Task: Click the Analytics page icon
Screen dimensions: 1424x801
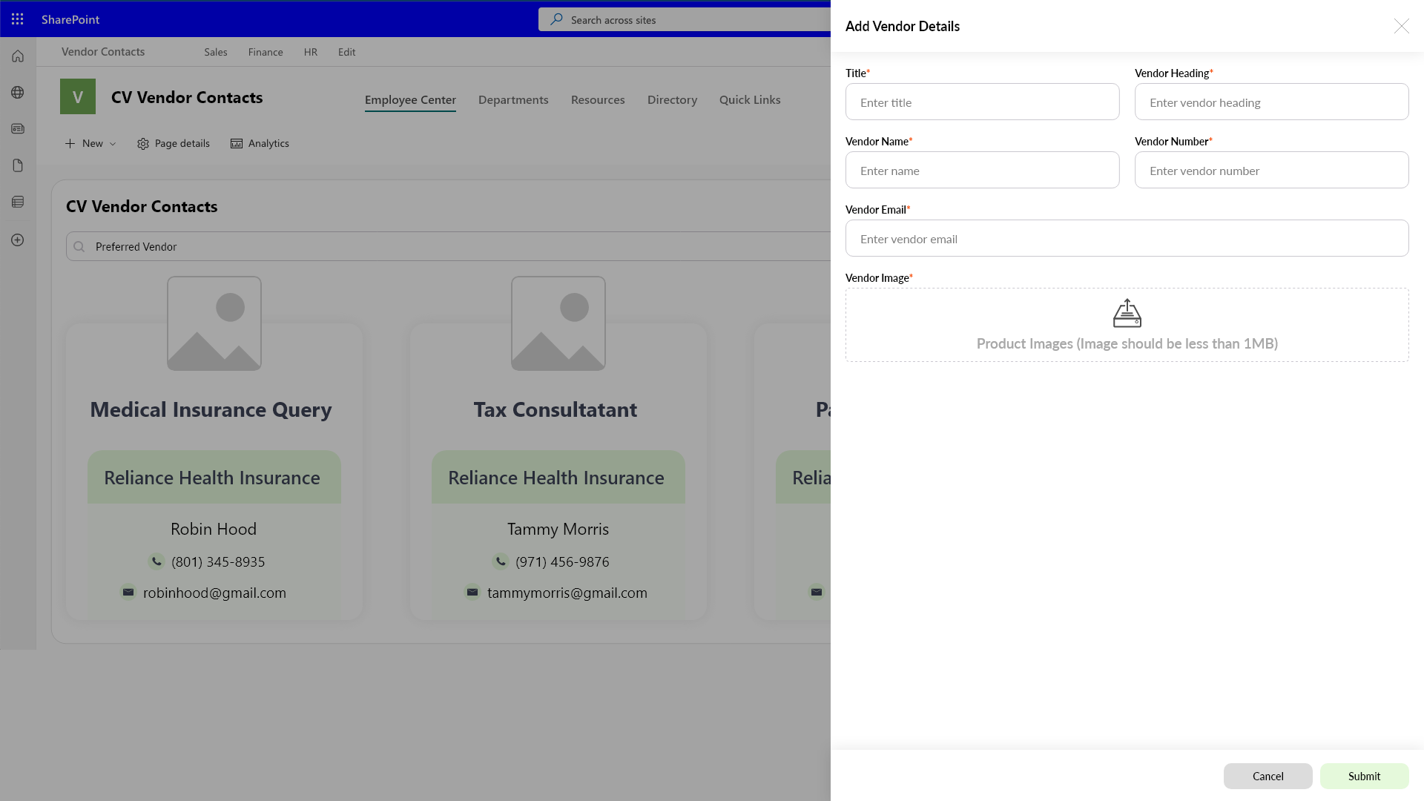Action: pos(236,144)
